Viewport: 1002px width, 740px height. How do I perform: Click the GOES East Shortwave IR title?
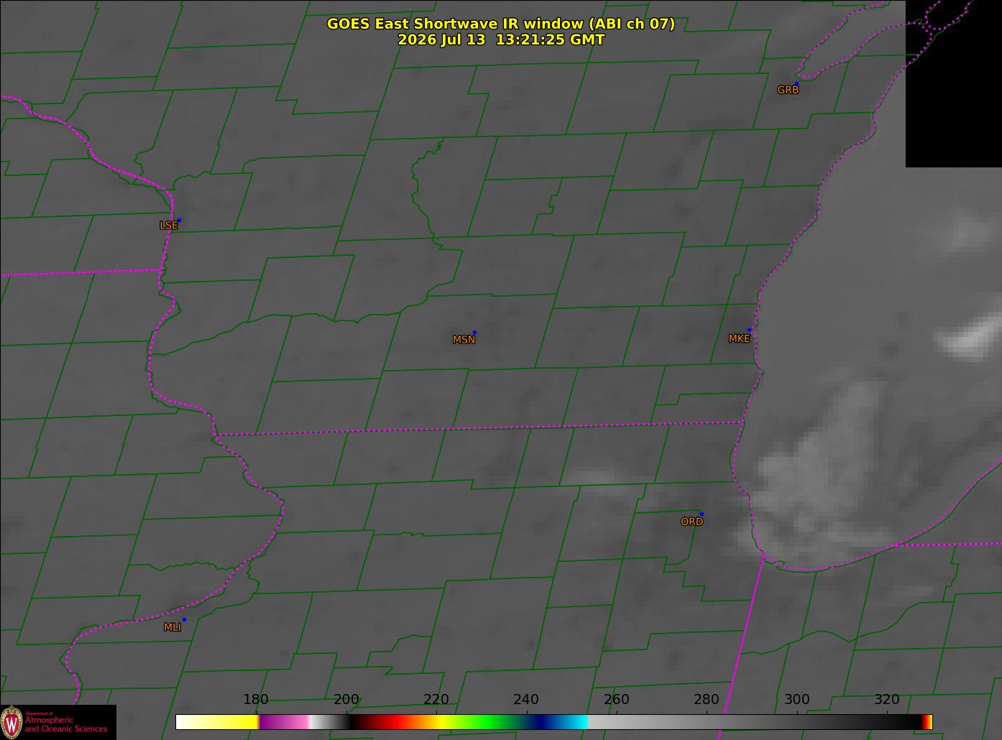pos(501,24)
